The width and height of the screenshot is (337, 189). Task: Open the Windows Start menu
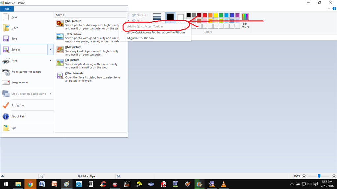pos(6,184)
